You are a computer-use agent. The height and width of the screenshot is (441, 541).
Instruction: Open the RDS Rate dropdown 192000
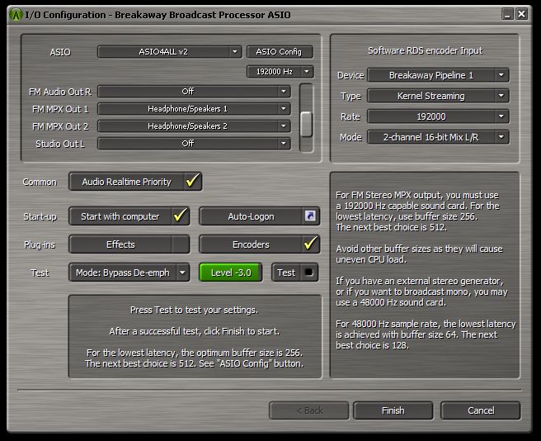(438, 116)
